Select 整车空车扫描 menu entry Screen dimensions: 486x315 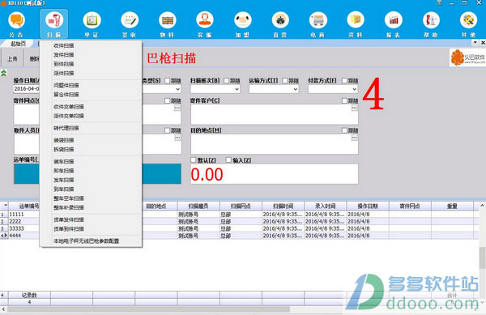69,198
